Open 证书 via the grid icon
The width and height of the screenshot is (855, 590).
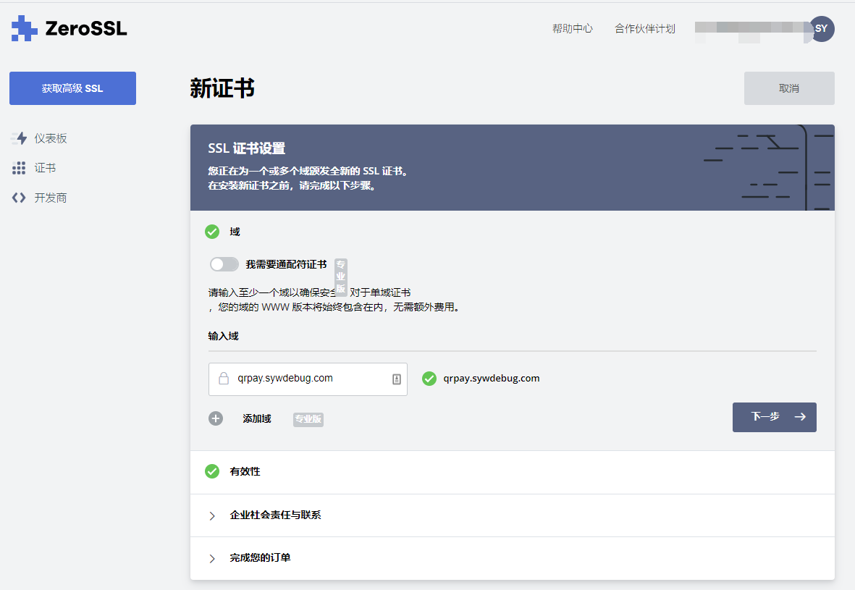click(x=20, y=167)
